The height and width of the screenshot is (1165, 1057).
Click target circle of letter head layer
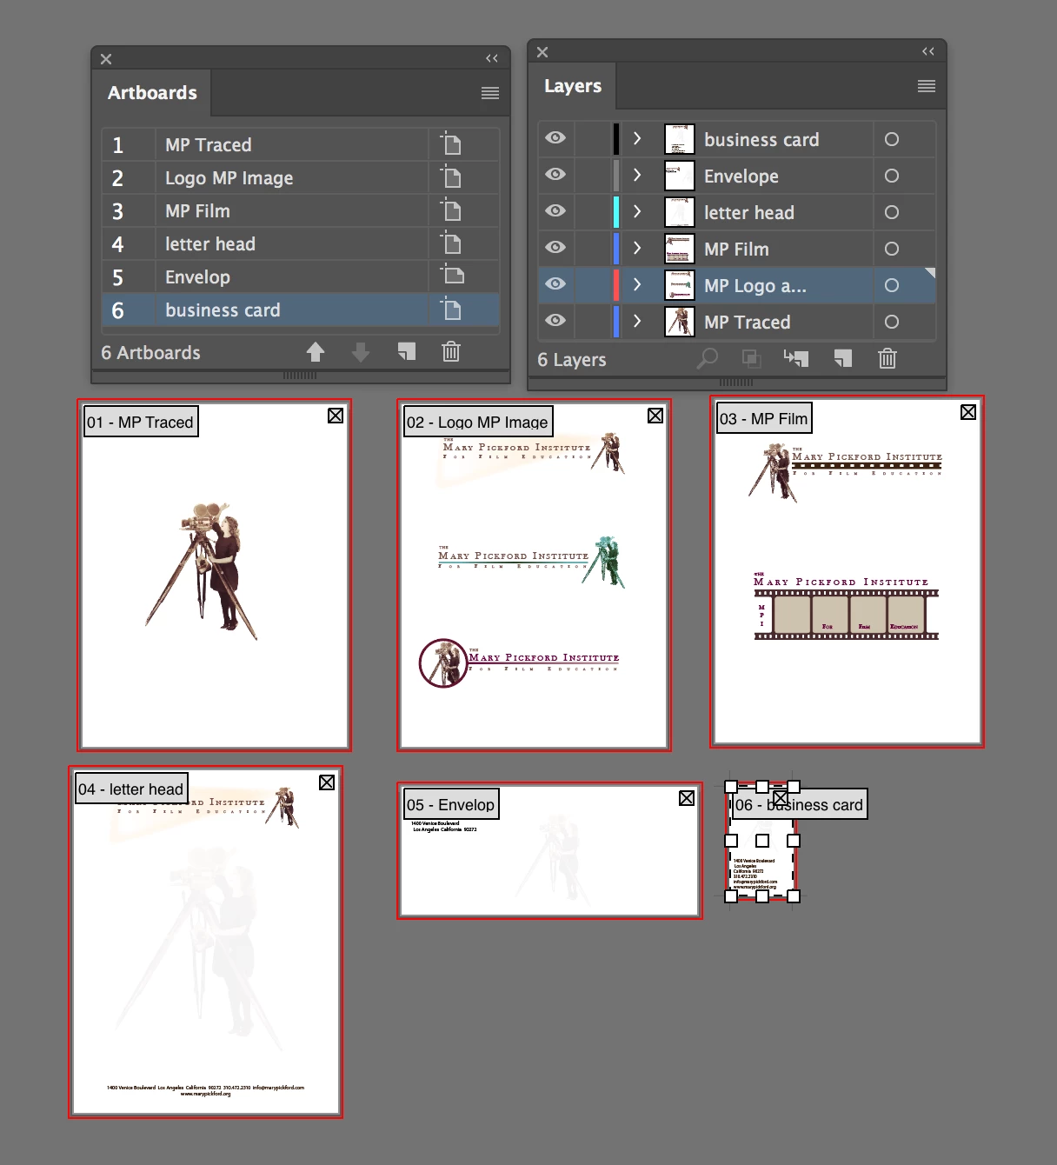pos(892,212)
